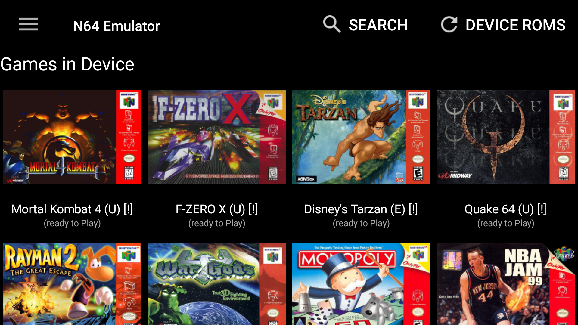The width and height of the screenshot is (578, 325).
Task: Click the Mortal Kombat 4 (U) title
Action: (72, 209)
